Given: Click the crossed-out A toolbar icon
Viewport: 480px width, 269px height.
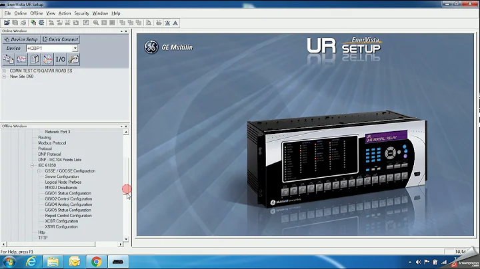Looking at the screenshot, I should click(167, 23).
